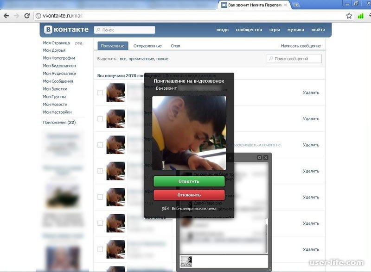This screenshot has width=371, height=272.
Task: Open Мои Заметки in sidebar
Action: coord(55,89)
